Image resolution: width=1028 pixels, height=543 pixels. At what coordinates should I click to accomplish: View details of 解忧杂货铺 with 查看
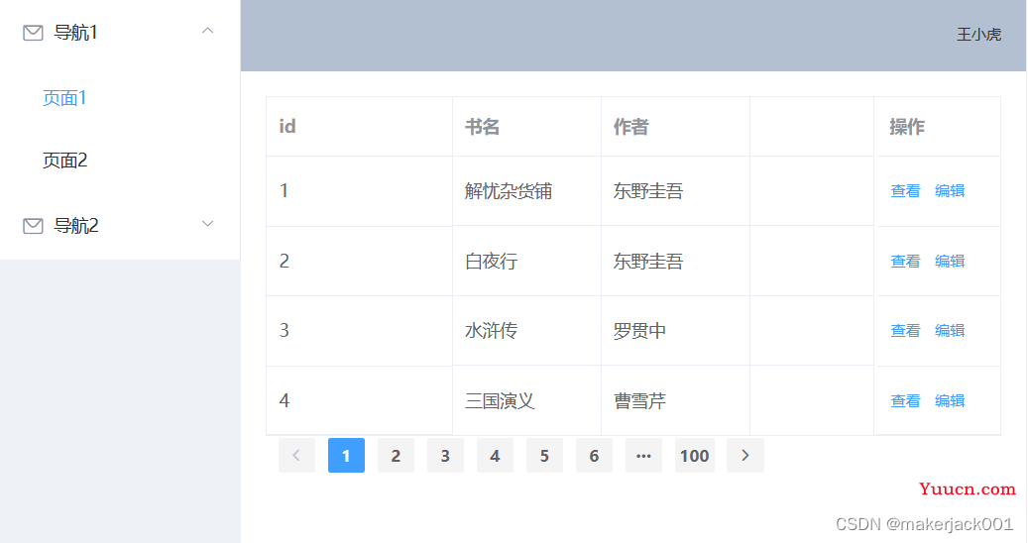905,190
